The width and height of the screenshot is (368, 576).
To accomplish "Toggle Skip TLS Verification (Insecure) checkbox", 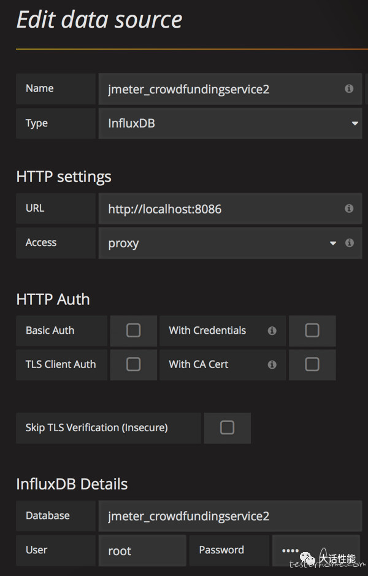I will click(x=227, y=428).
